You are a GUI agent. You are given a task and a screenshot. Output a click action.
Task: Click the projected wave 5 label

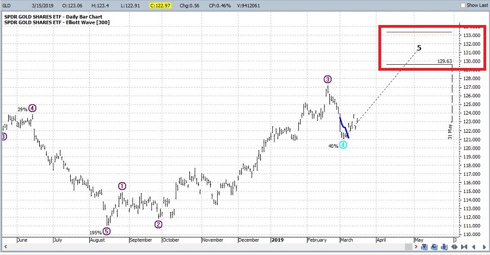click(419, 48)
